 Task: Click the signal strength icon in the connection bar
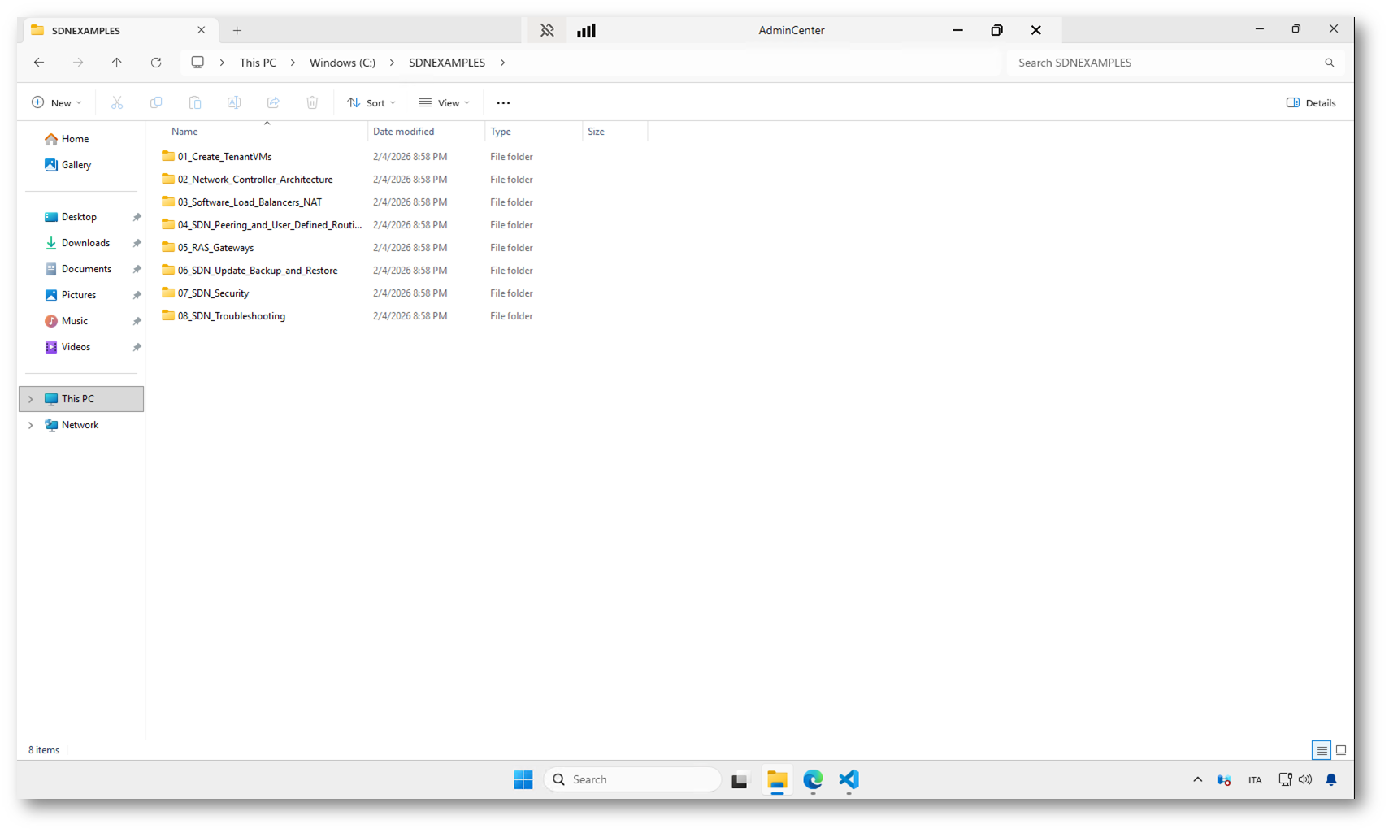click(x=586, y=30)
